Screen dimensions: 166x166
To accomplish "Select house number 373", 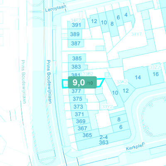I will [x=78, y=107].
